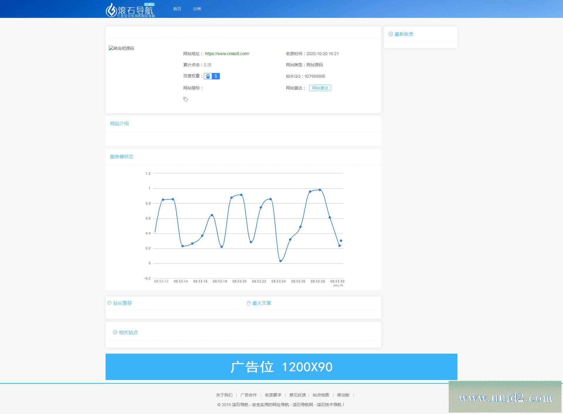Screen dimensions: 563x414
Task: Click the 移动版 footer link
Action: (x=343, y=395)
